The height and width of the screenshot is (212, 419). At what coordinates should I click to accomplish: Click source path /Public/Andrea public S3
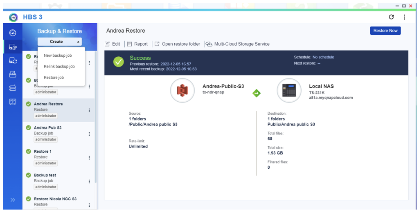click(153, 125)
